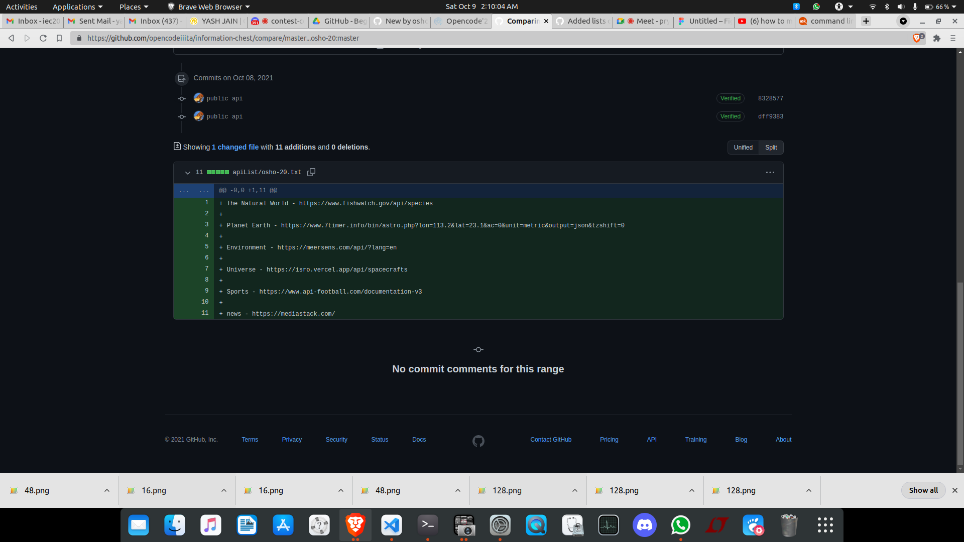Open the dropdown for the 16.png download

[223, 490]
